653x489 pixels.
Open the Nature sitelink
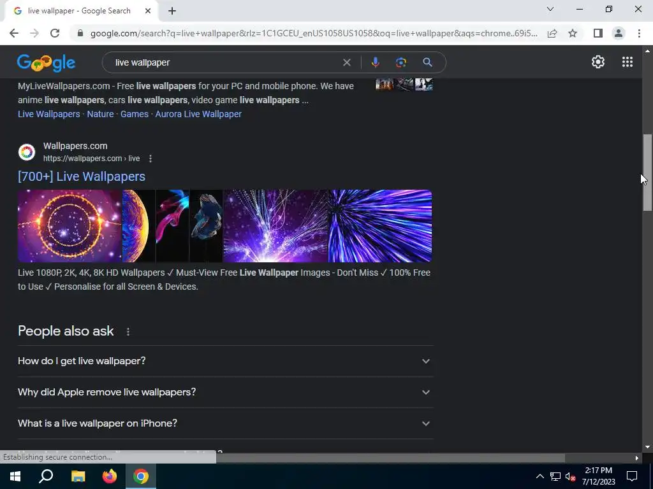[x=100, y=114]
